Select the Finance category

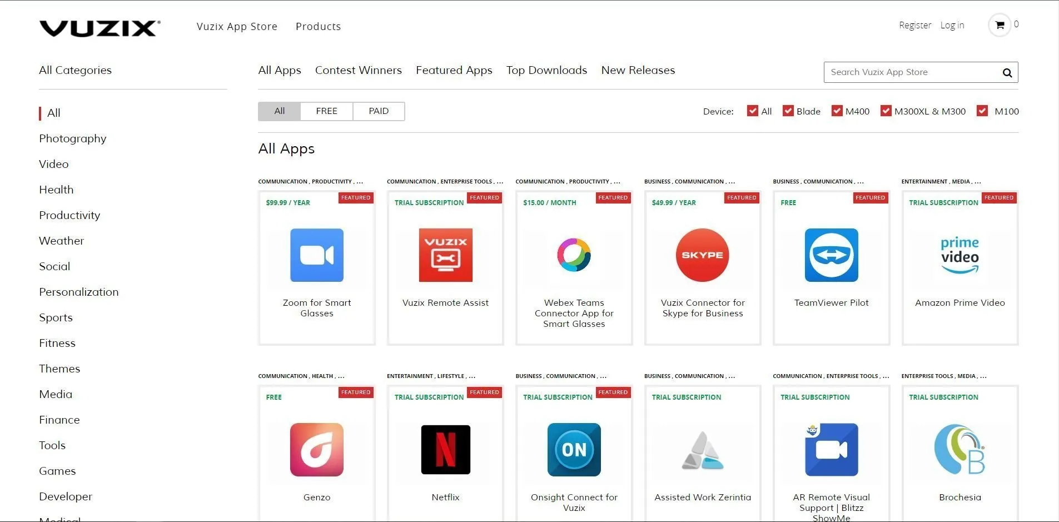[59, 420]
